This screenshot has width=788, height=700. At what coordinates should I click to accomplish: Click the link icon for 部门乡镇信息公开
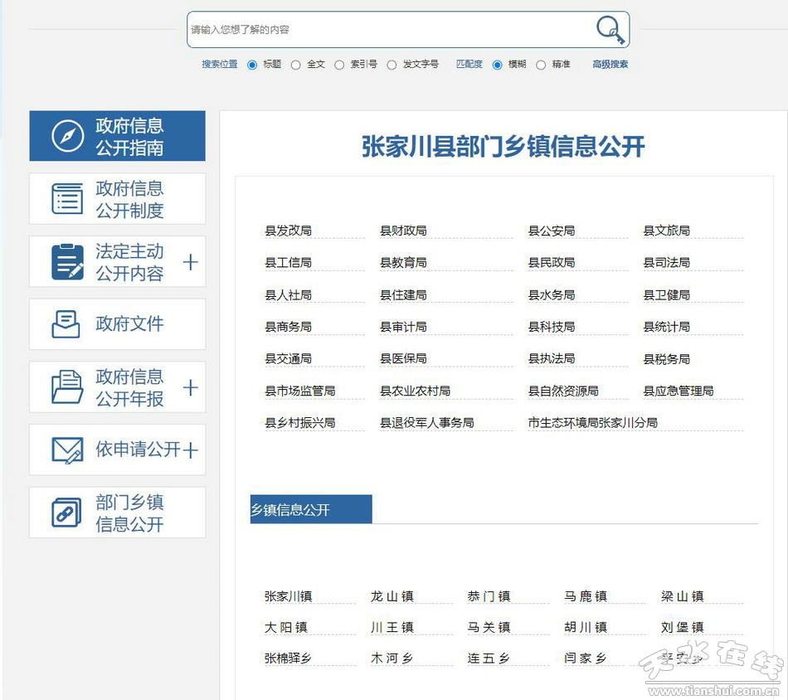coord(66,513)
